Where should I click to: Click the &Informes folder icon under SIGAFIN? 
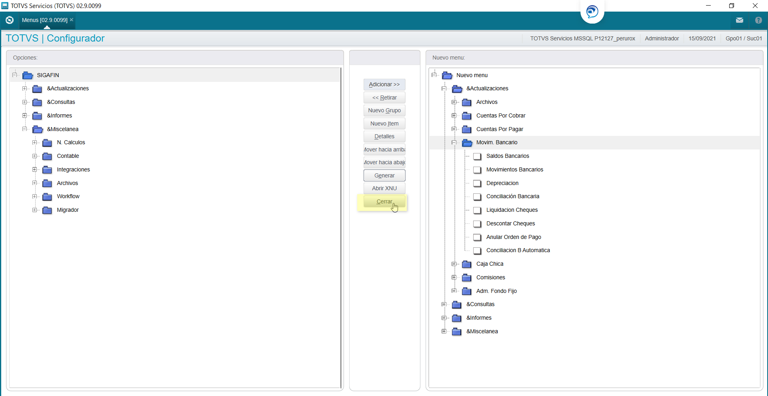37,116
